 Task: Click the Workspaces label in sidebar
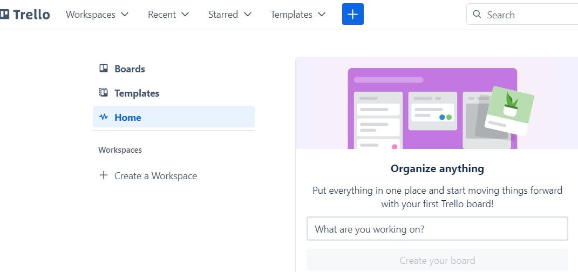point(120,150)
